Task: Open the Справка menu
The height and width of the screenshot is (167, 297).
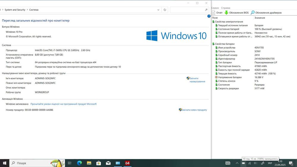Action: click(x=226, y=8)
